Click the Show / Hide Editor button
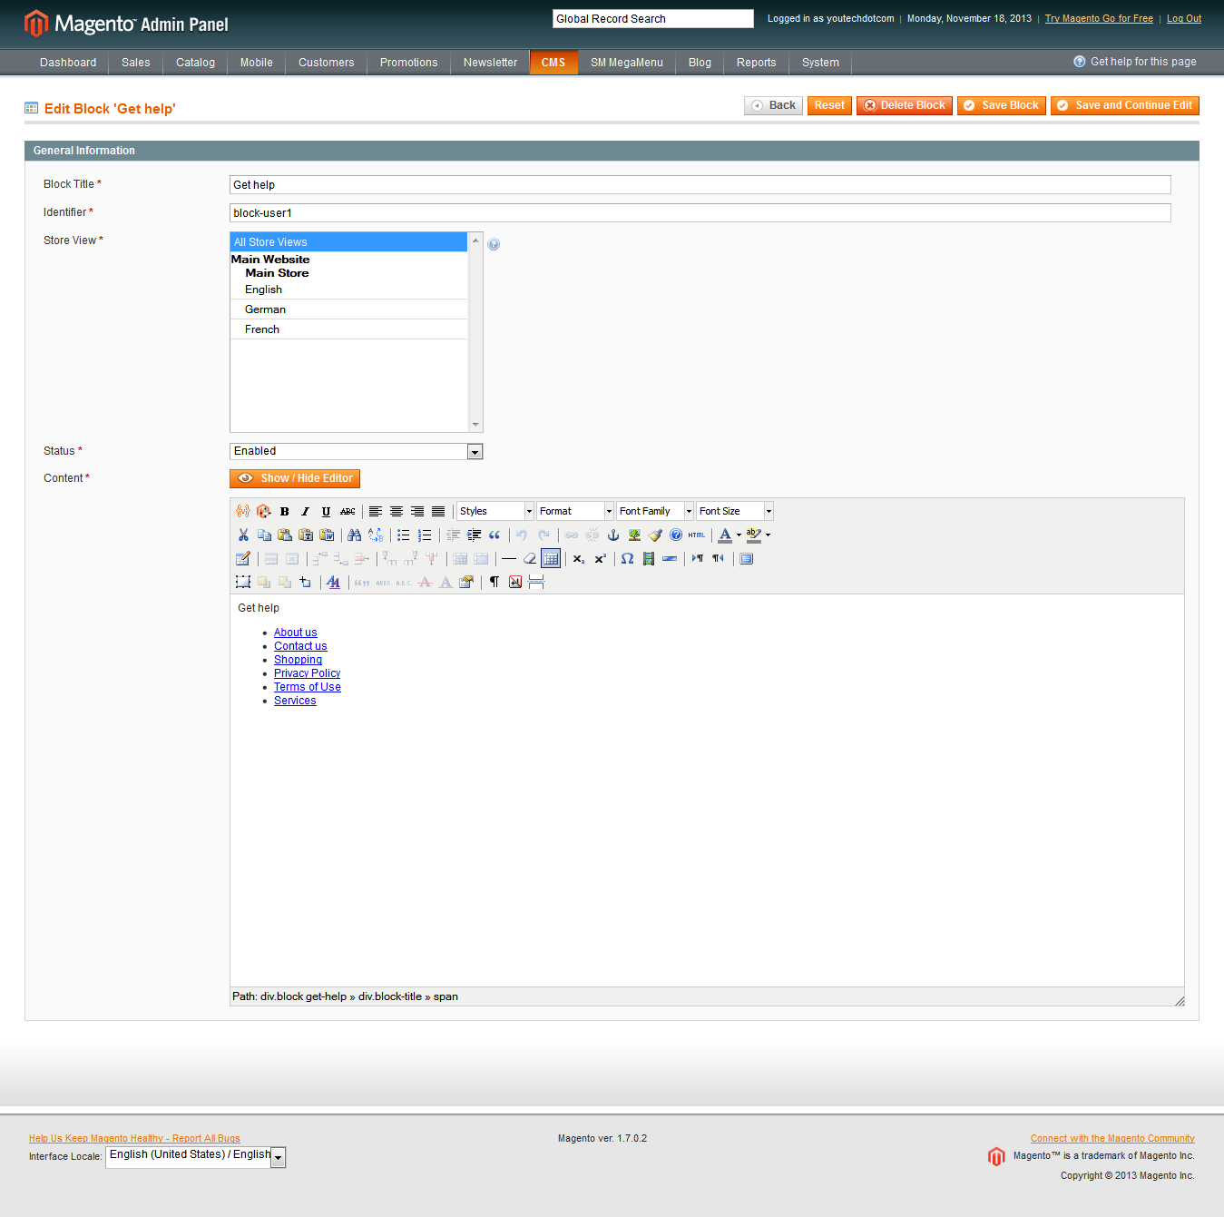This screenshot has width=1224, height=1217. 295,478
